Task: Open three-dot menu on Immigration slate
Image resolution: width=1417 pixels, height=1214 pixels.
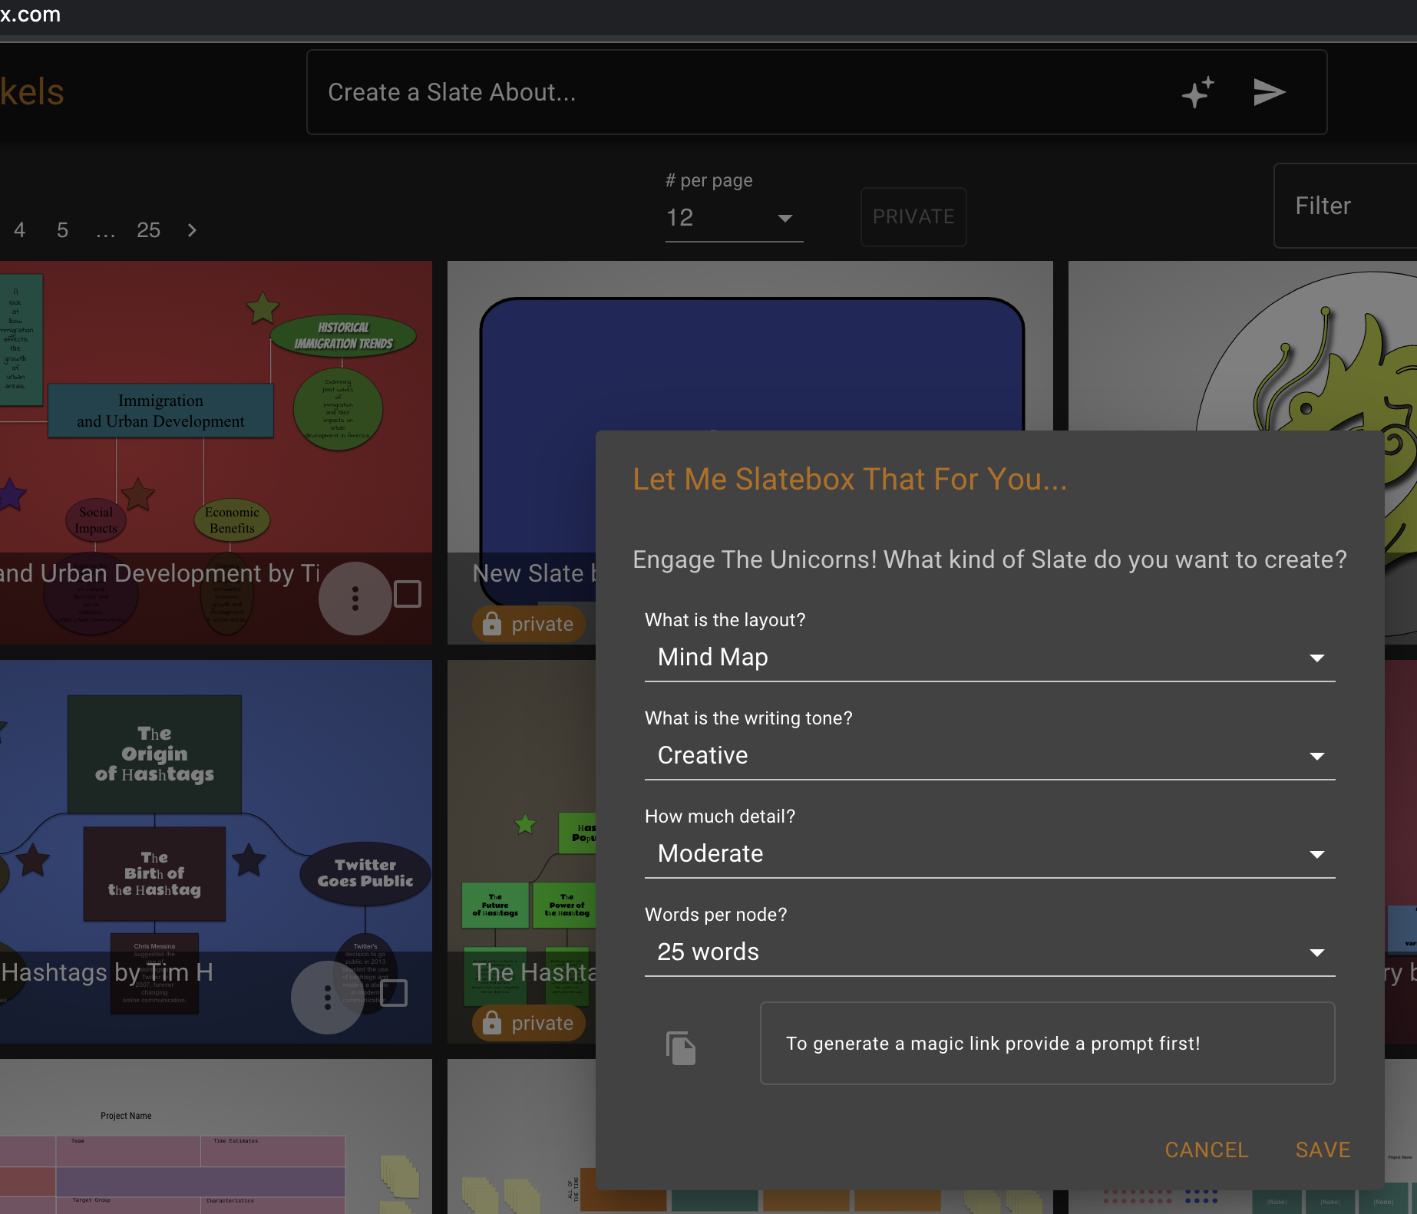Action: coord(355,599)
